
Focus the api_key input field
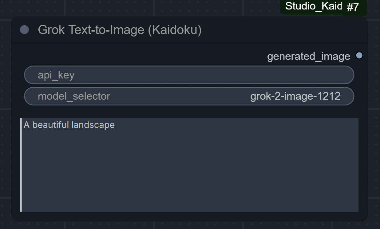(x=189, y=75)
